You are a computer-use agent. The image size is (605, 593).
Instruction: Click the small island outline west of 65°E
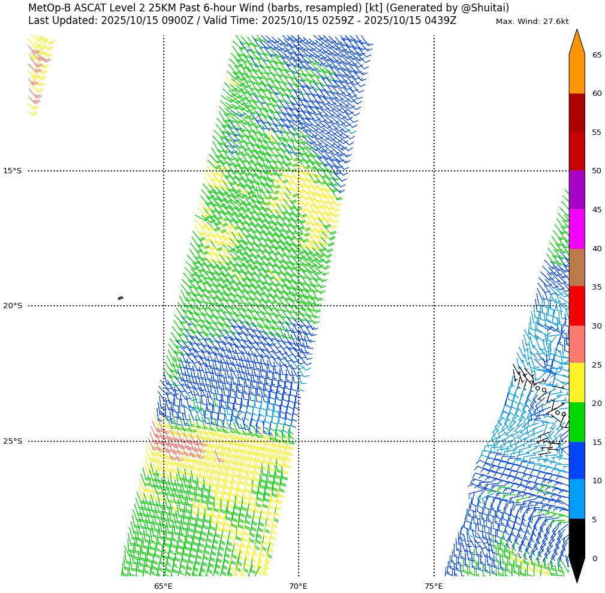(x=121, y=298)
